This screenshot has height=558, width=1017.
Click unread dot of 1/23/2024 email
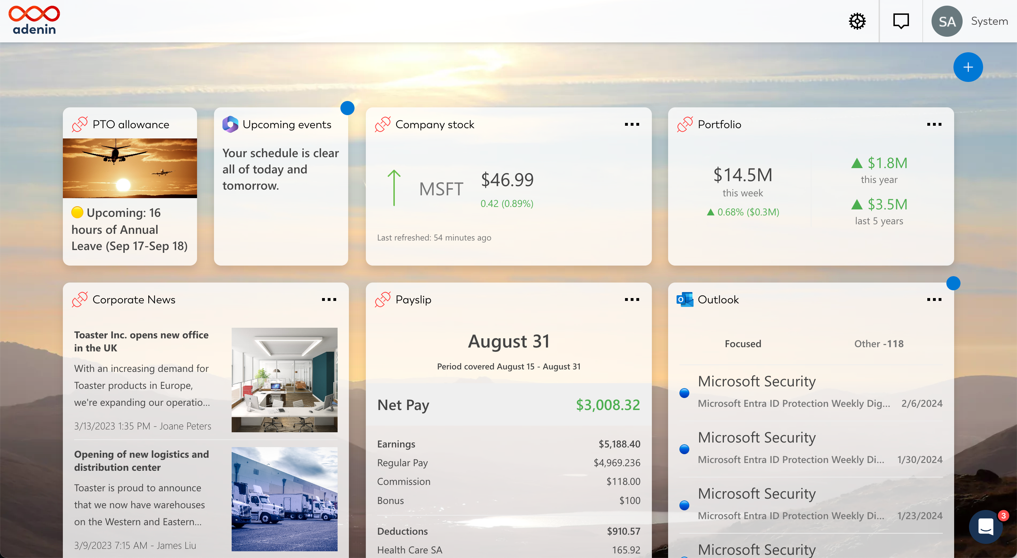(684, 505)
